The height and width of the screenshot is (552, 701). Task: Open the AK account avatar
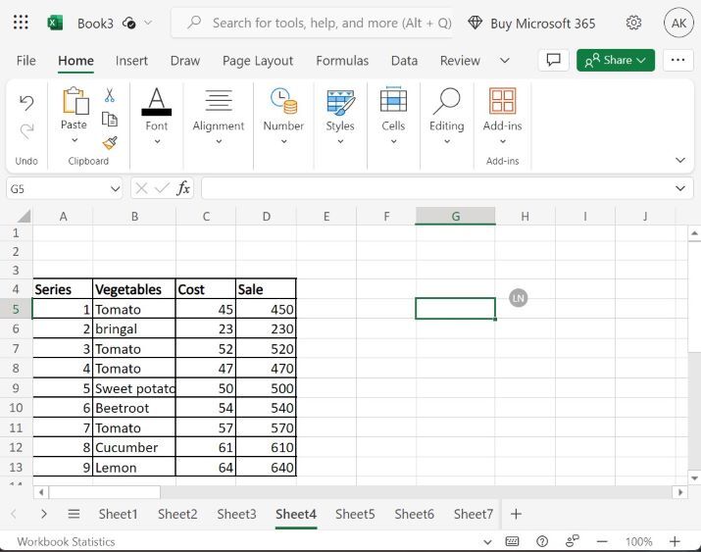pos(678,23)
